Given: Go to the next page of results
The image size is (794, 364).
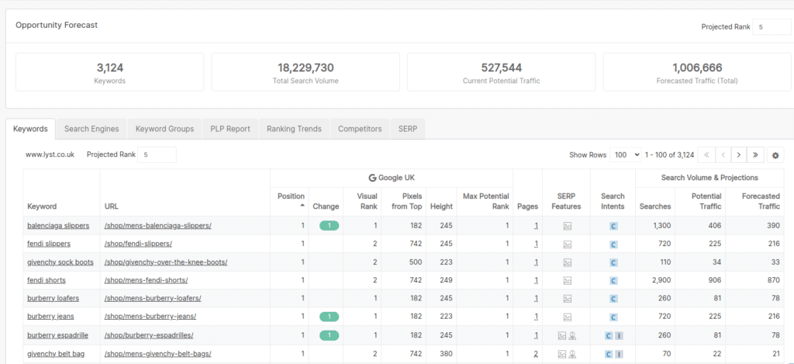Looking at the screenshot, I should click(x=739, y=155).
